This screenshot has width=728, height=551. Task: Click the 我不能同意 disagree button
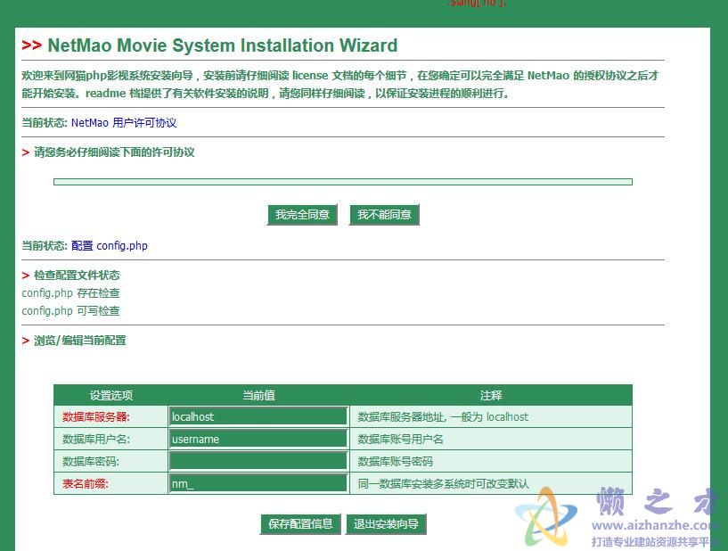tap(384, 215)
